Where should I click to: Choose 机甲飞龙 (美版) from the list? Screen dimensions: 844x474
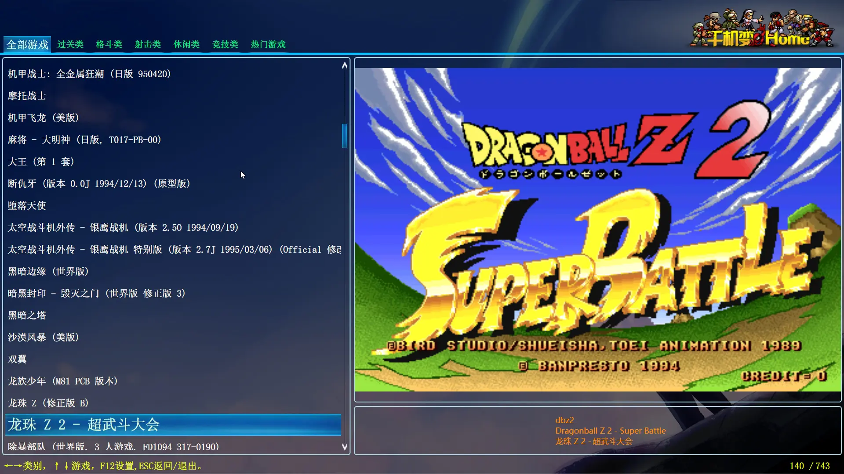pyautogui.click(x=43, y=118)
